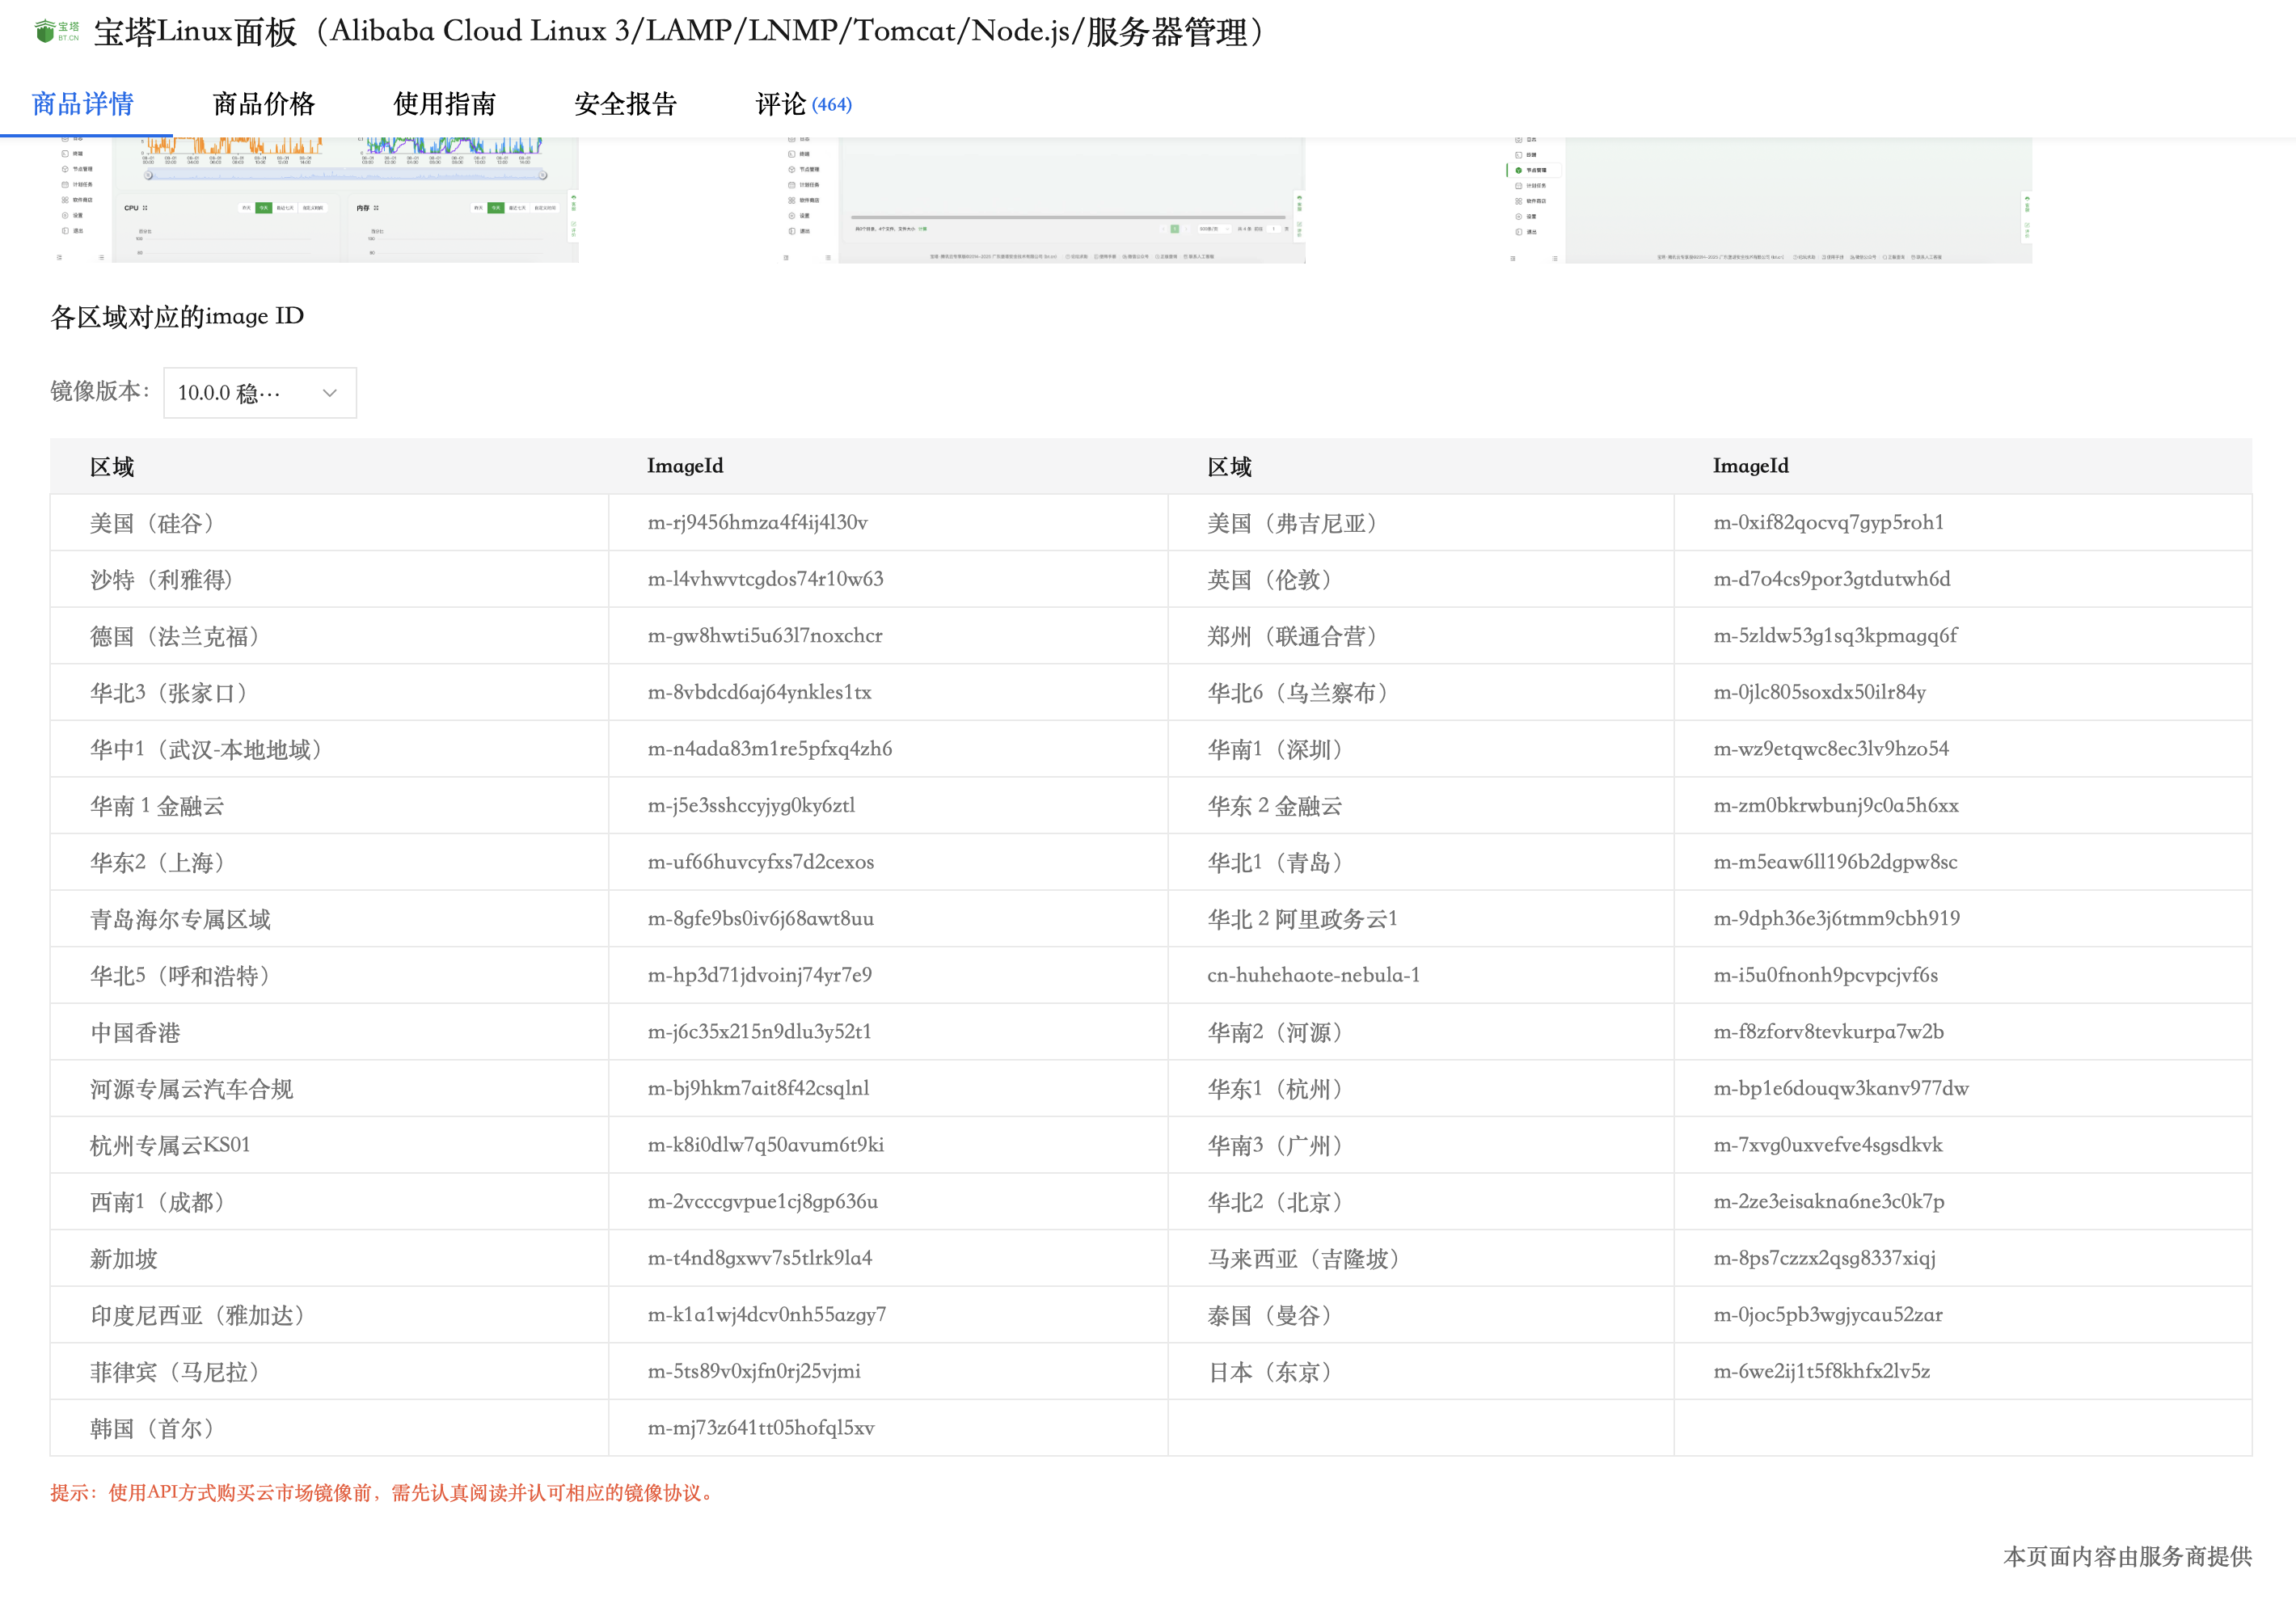Select image ID m-8vbdcd6aj64ynkles1tx
Viewport: 2296px width, 1599px height.
click(x=760, y=692)
